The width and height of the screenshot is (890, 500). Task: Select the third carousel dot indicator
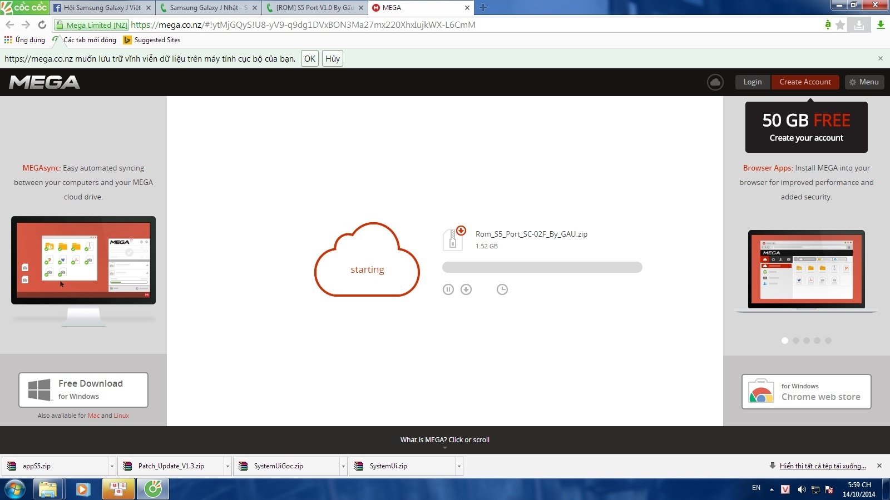pyautogui.click(x=807, y=341)
